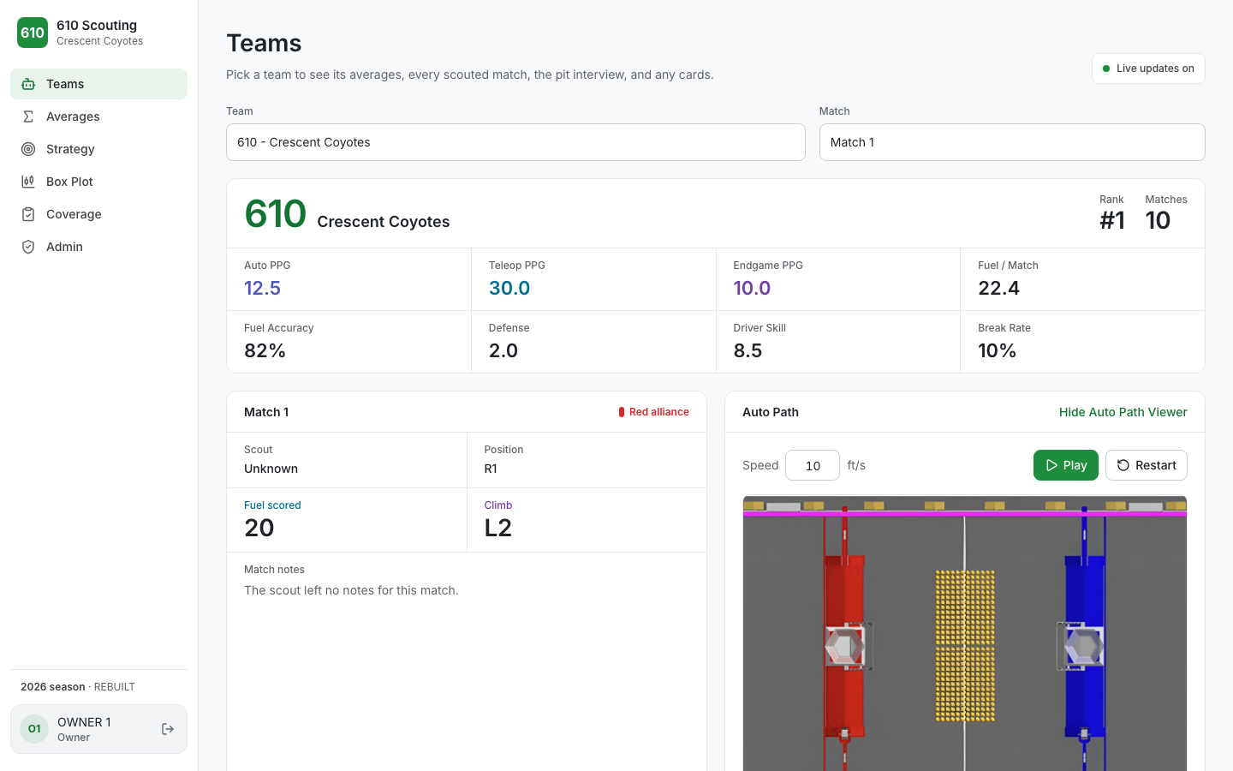Click the Crescent Coyotes team name heading
Screen dimensions: 1233x771
tap(384, 222)
